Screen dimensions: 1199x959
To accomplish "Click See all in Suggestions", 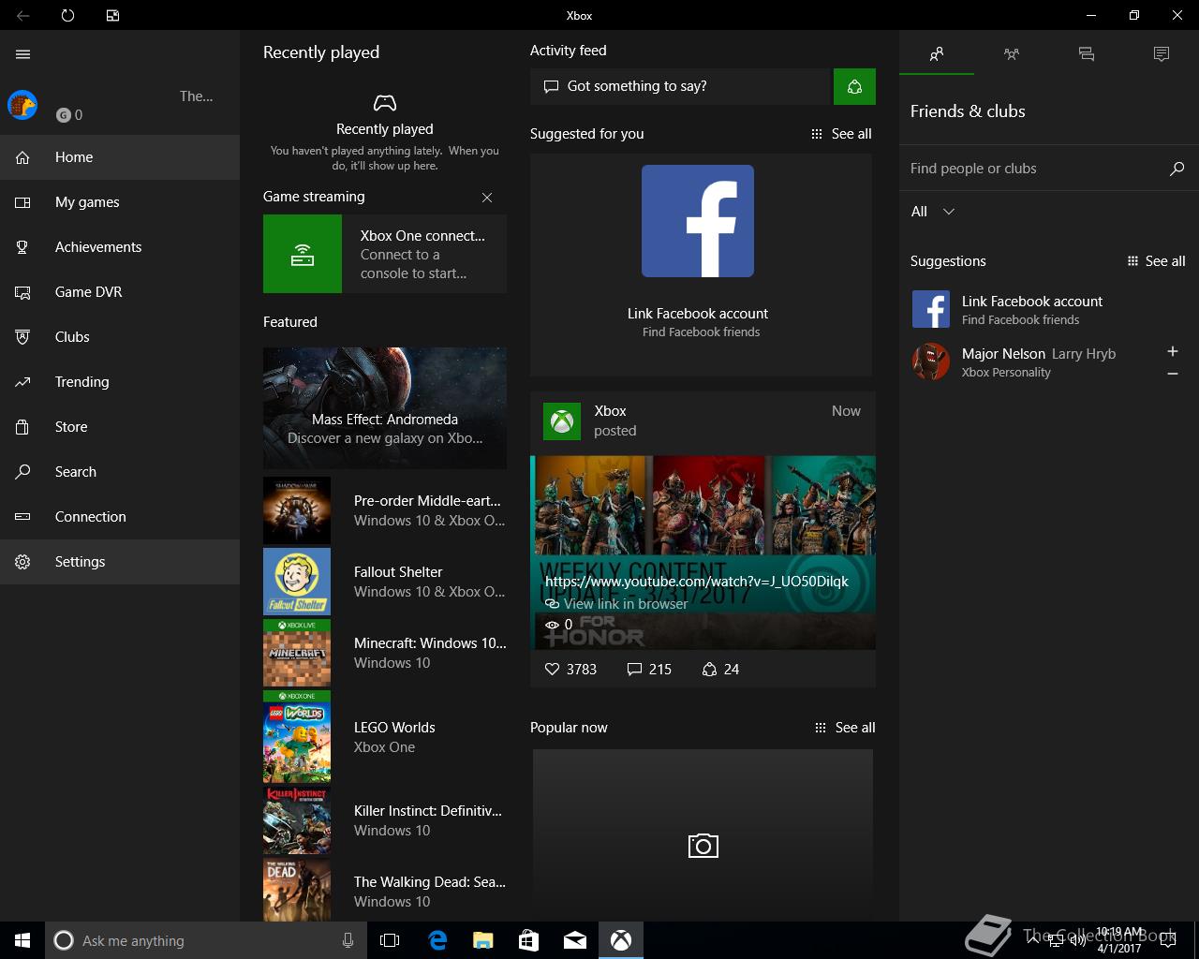I will tap(1157, 261).
